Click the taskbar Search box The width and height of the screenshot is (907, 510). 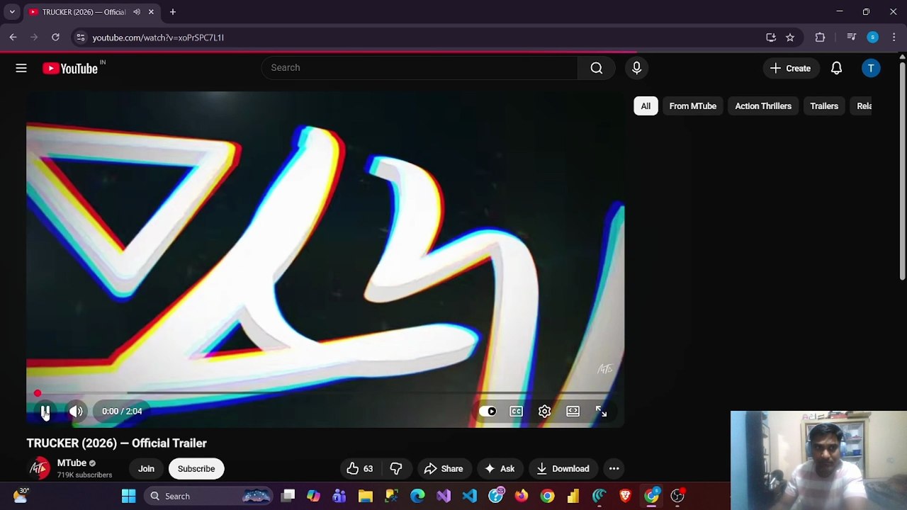coord(209,497)
